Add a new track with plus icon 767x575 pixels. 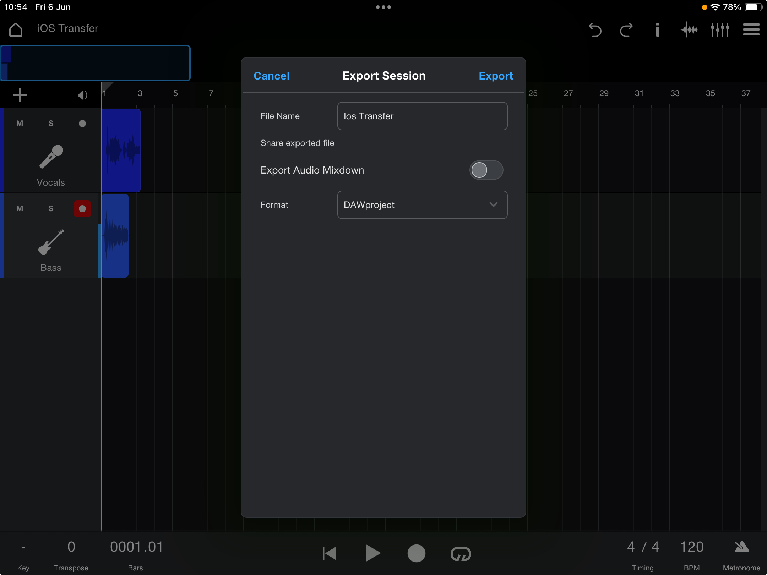coord(20,95)
